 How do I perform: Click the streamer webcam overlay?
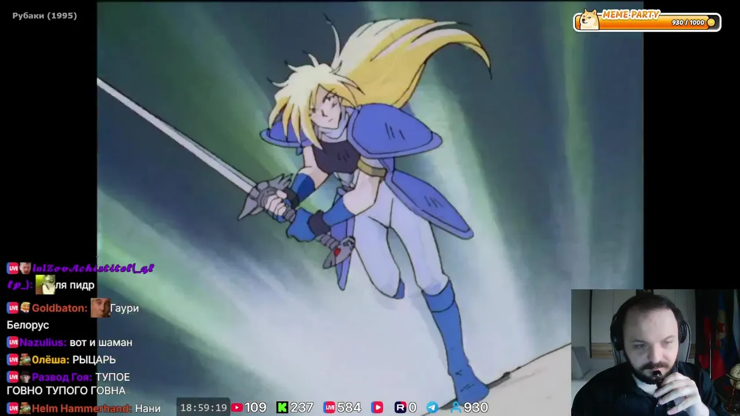point(656,352)
